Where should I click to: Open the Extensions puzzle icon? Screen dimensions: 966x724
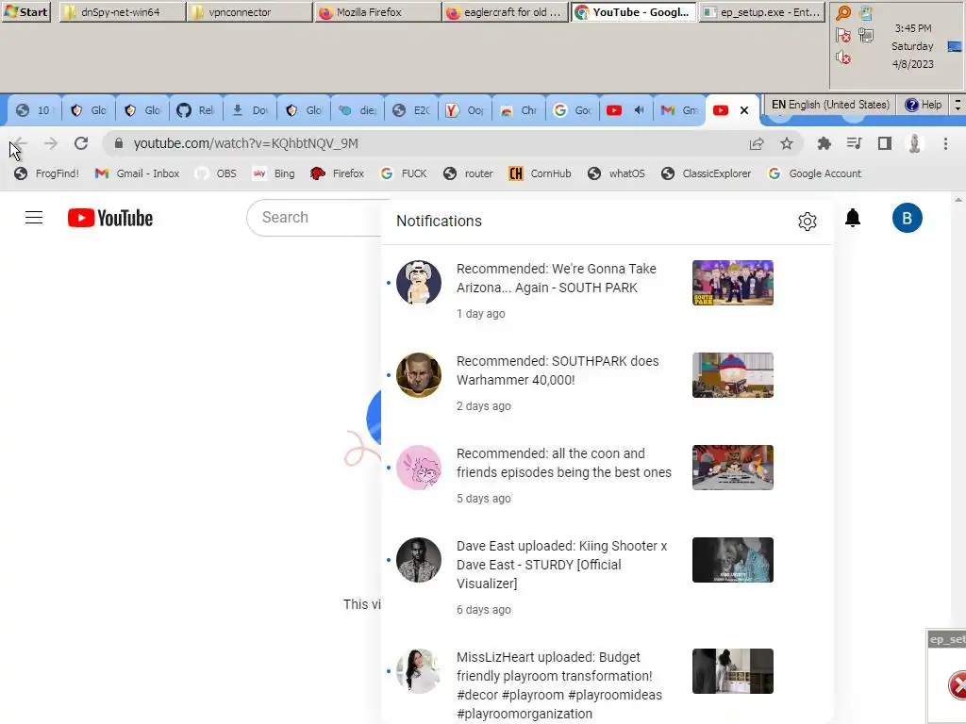(x=824, y=143)
